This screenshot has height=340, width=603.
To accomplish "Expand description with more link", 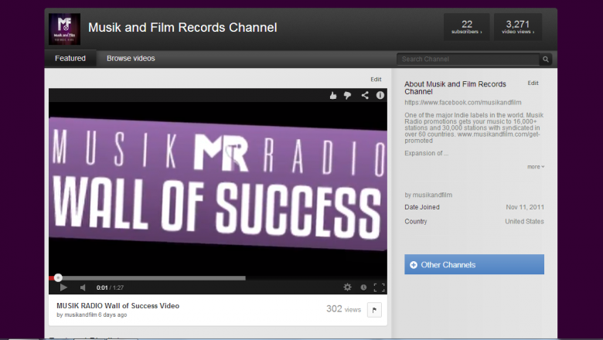I will (x=536, y=167).
